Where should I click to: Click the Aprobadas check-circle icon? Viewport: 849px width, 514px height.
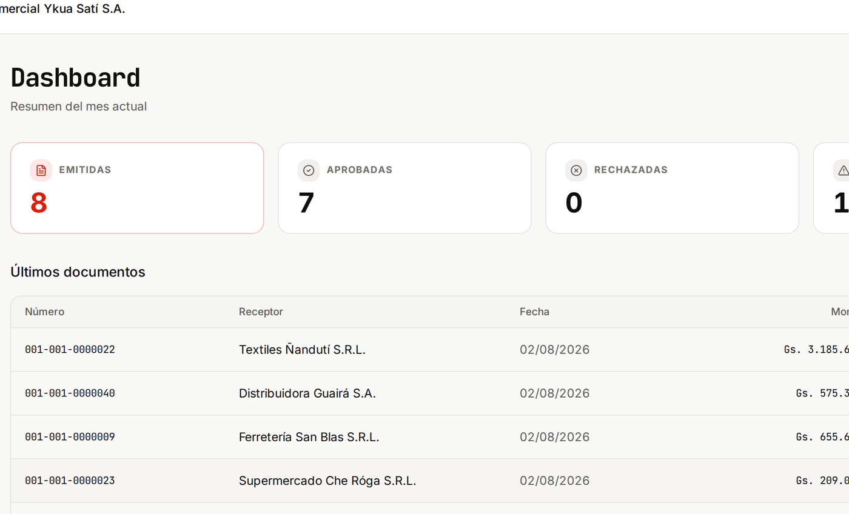pyautogui.click(x=309, y=170)
